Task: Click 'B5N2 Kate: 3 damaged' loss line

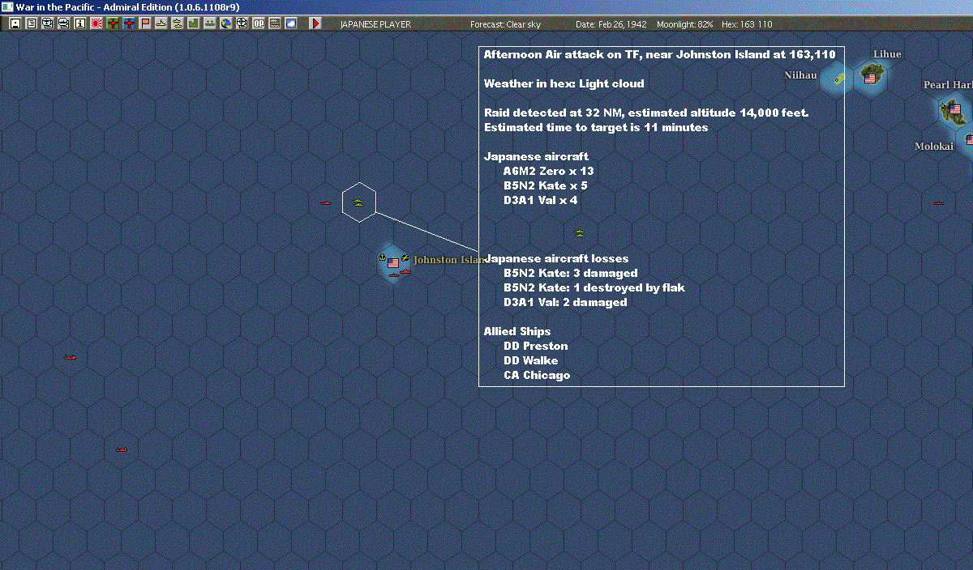Action: (571, 273)
